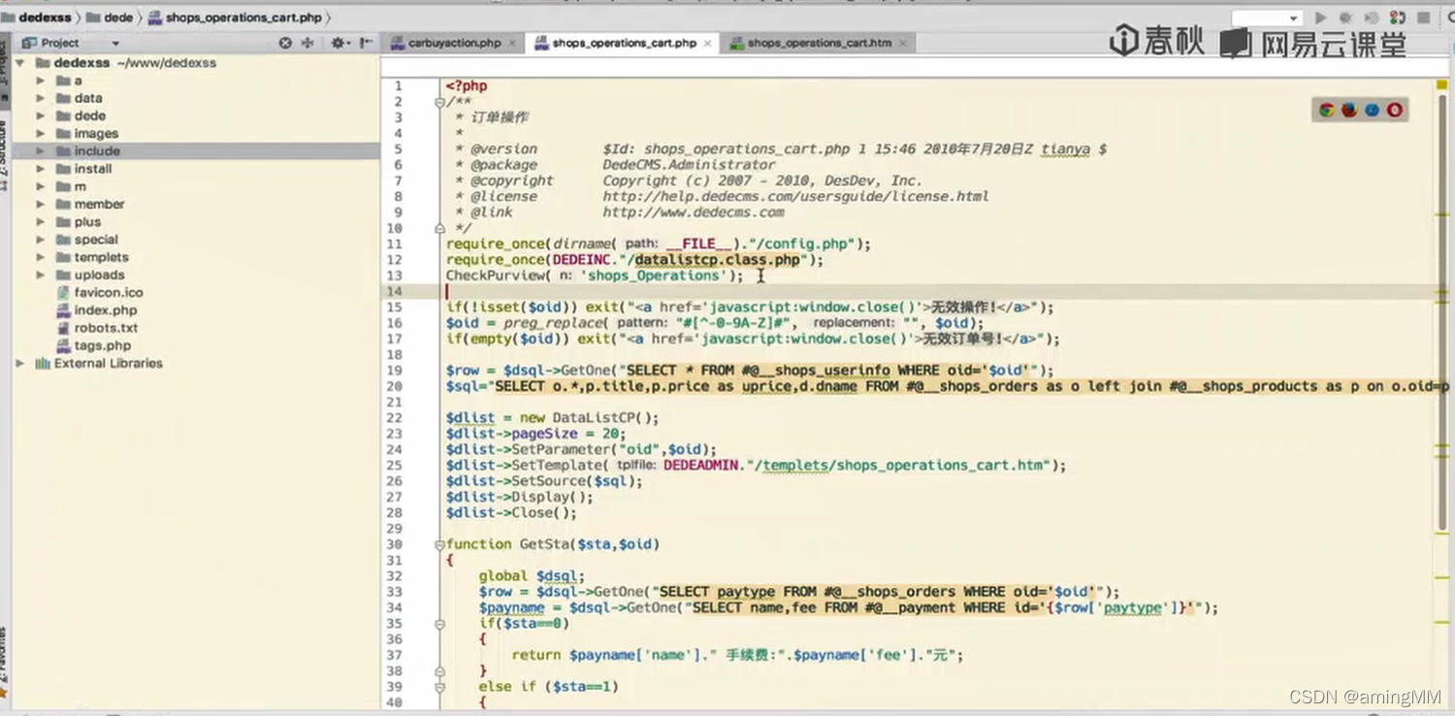The image size is (1455, 716).
Task: Expand the 'templets' folder arrow
Action: coord(41,257)
